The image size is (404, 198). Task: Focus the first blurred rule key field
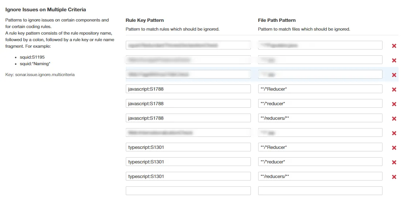pyautogui.click(x=188, y=45)
